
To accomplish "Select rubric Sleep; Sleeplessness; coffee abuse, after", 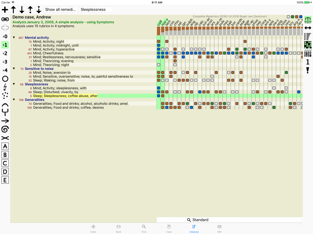I will point(65,96).
